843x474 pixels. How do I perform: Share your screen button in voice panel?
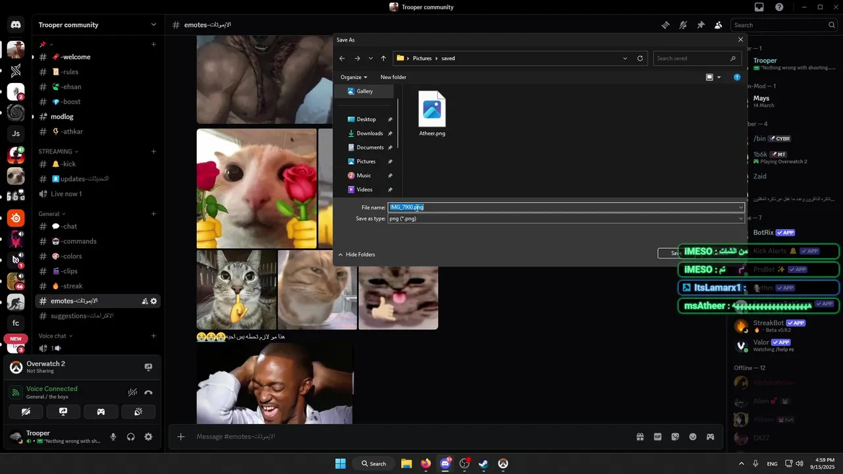(63, 411)
